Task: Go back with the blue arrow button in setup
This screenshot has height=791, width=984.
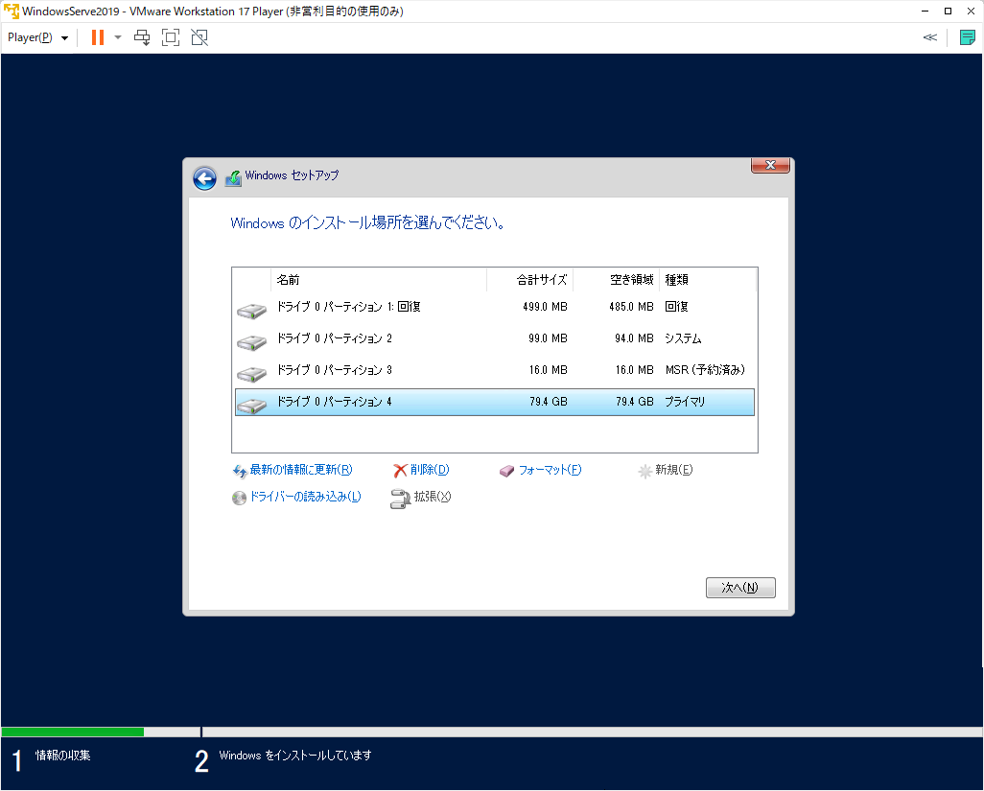Action: (x=204, y=178)
